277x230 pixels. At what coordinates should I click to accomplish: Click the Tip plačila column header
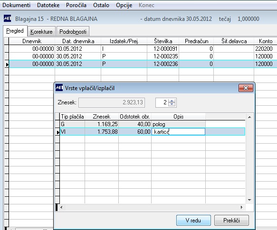[72, 117]
